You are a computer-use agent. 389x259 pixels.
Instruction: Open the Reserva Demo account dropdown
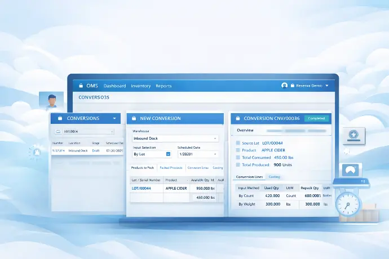[327, 86]
